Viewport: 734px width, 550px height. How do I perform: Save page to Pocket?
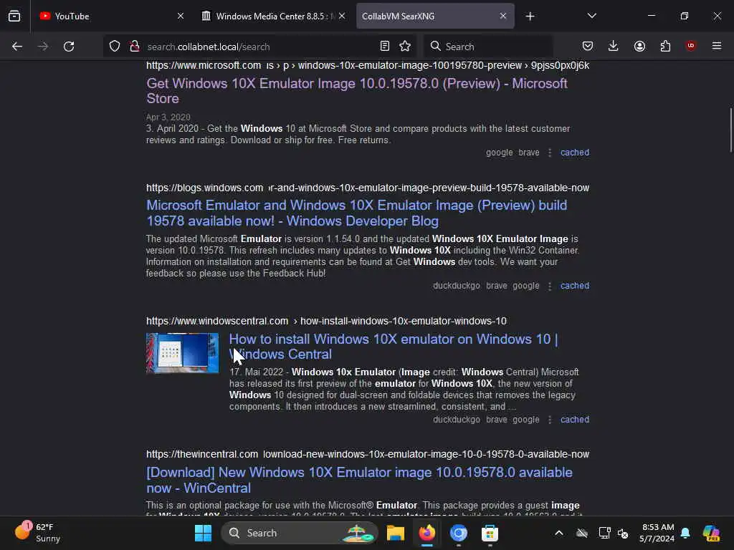(588, 47)
